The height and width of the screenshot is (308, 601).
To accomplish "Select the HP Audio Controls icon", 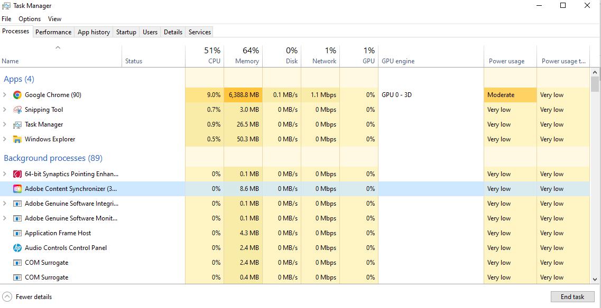I will pos(17,248).
